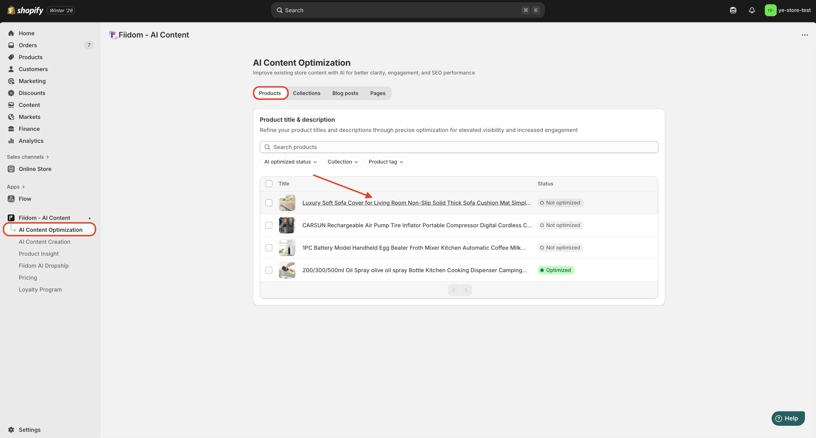Click the Shopify logo
The width and height of the screenshot is (816, 438).
pos(25,11)
